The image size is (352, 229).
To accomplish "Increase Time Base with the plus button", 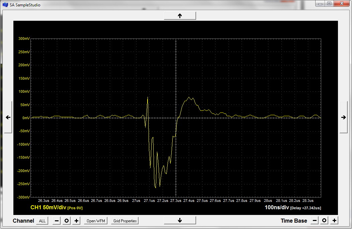I will 334,220.
